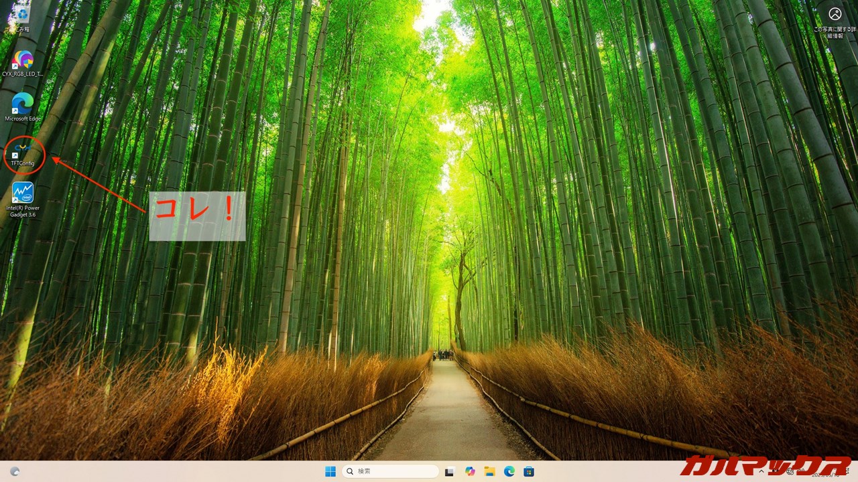Select the circled TFTConfig desktop shortcut
The height and width of the screenshot is (482, 858).
(23, 151)
